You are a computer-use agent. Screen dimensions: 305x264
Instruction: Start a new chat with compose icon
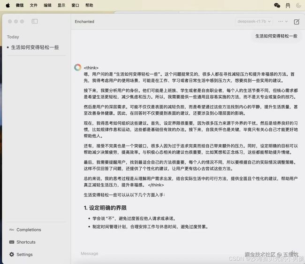coord(297,22)
